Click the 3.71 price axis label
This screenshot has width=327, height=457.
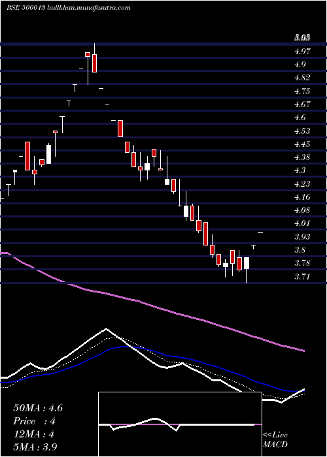pos(302,276)
